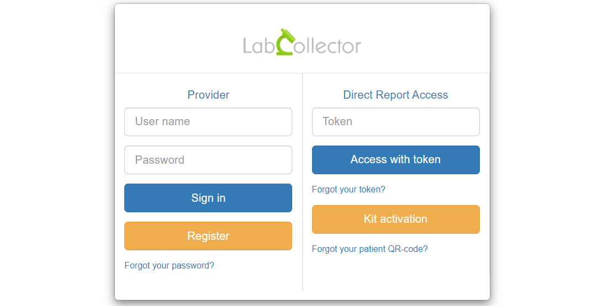
Task: Open the Forgot your token link
Action: 348,189
